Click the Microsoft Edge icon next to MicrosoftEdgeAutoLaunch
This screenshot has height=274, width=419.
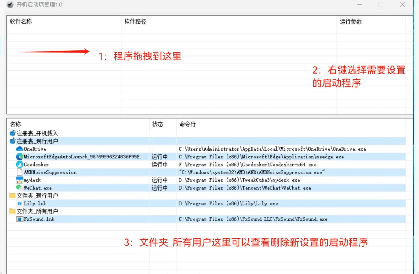(x=19, y=157)
